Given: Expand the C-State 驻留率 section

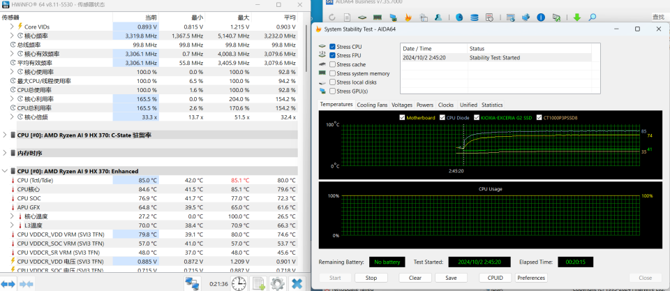Looking at the screenshot, I should [x=4, y=135].
